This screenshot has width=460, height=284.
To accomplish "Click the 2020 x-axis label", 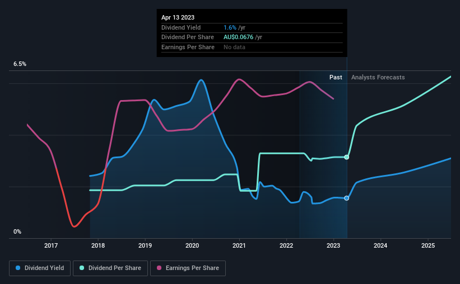I will click(192, 245).
